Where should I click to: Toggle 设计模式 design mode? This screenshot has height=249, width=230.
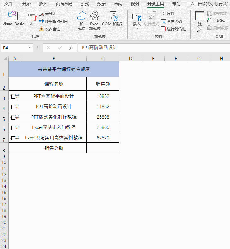click(151, 19)
